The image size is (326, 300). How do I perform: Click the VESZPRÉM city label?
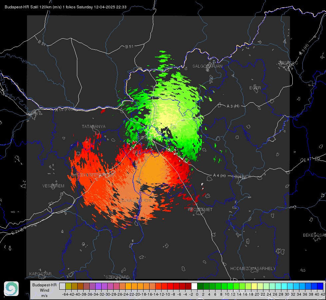[53, 186]
